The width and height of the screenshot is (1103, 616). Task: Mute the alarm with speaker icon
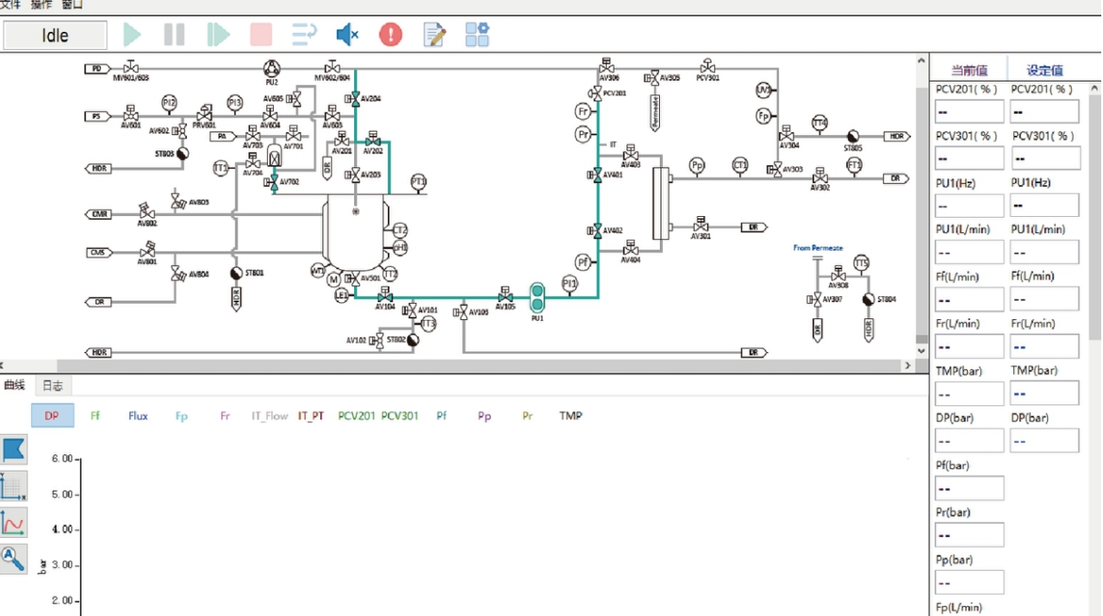point(346,36)
